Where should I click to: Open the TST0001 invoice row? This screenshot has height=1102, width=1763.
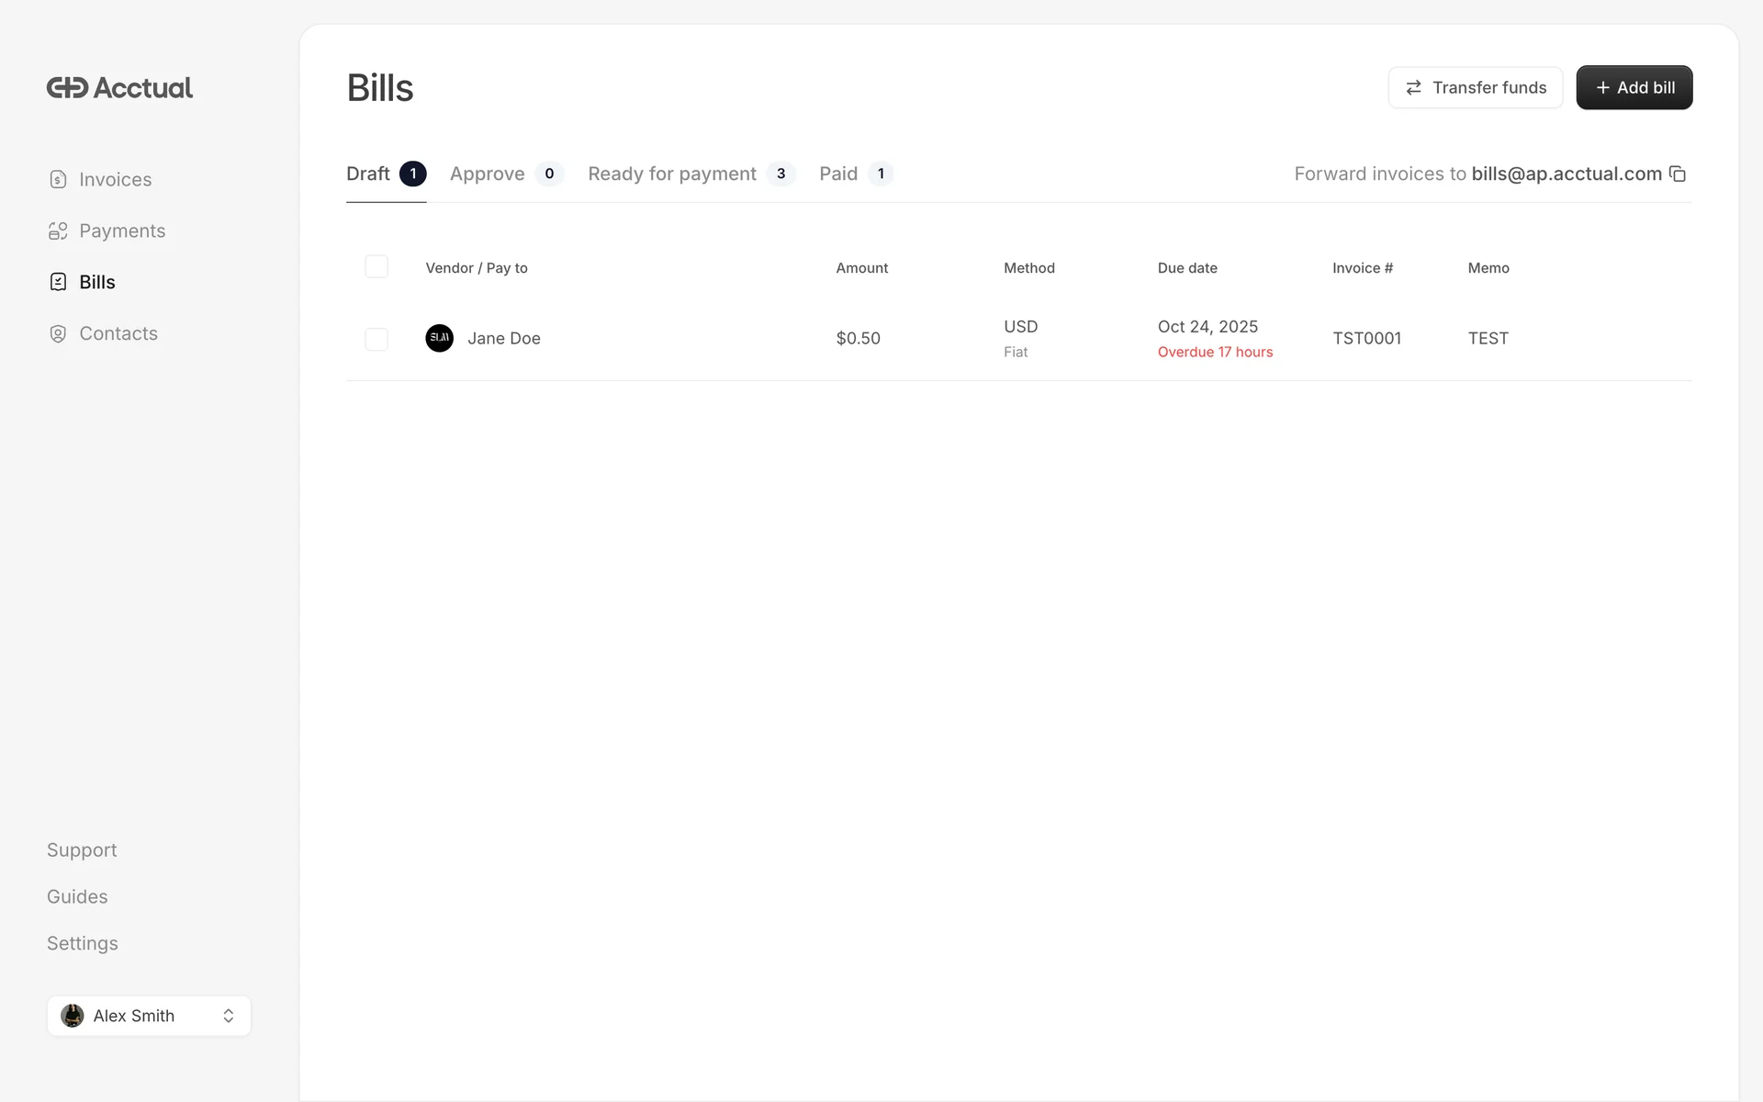1366,338
